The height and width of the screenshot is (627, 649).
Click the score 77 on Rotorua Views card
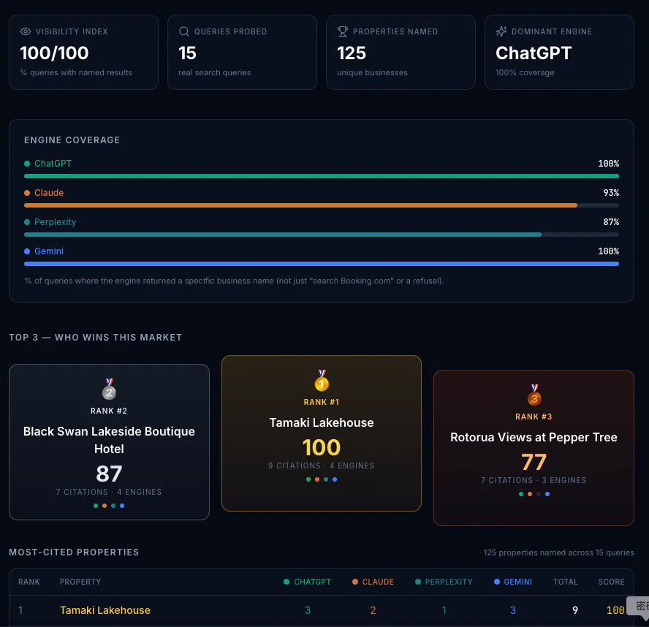point(534,462)
